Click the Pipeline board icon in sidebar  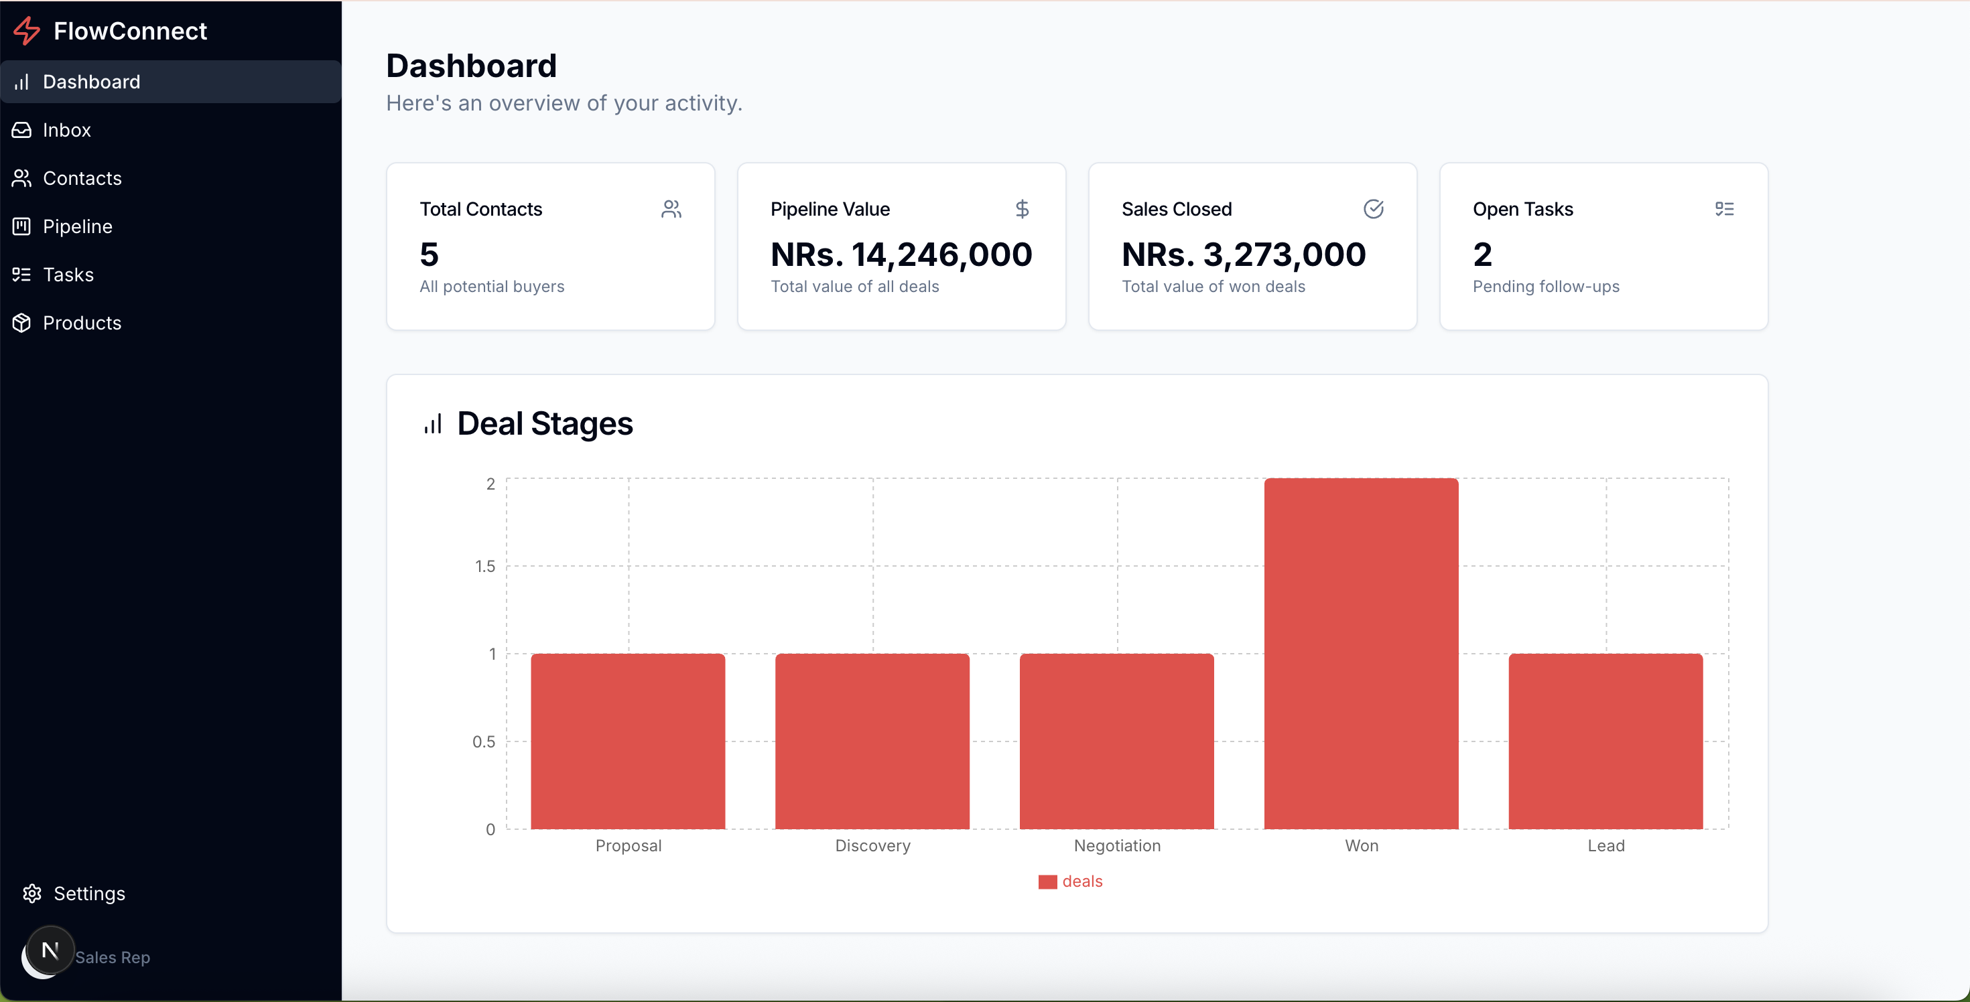pos(21,226)
